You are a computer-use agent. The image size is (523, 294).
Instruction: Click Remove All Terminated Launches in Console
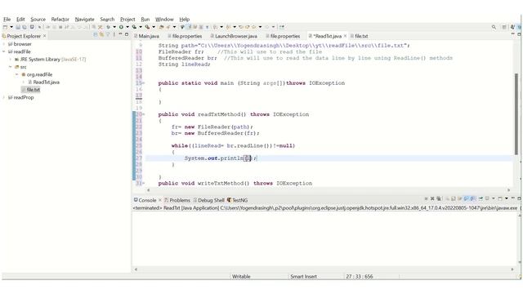tap(439, 198)
